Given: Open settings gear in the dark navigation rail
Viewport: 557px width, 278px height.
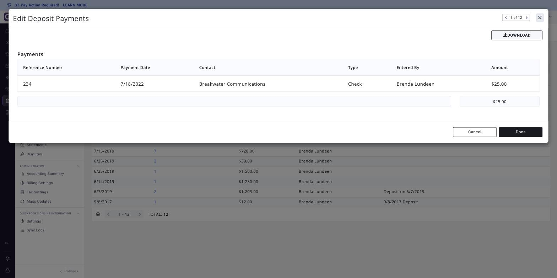Looking at the screenshot, I should coord(7,259).
